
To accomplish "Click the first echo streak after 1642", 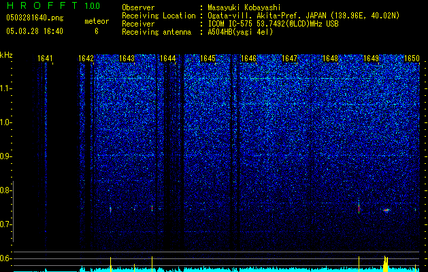I will pos(110,209).
